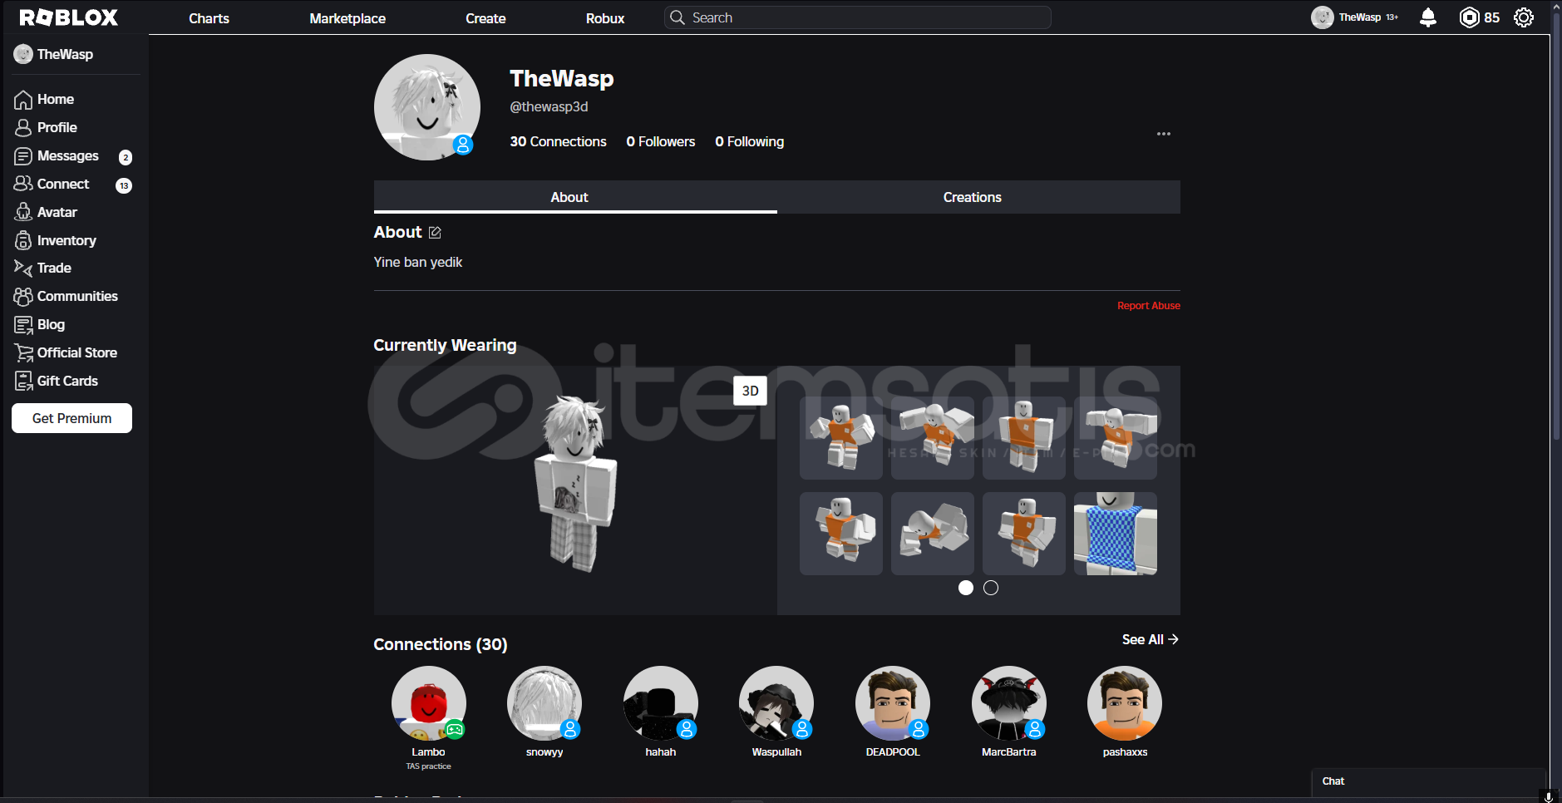Open the 30 Connections link
This screenshot has height=803, width=1562.
[558, 142]
